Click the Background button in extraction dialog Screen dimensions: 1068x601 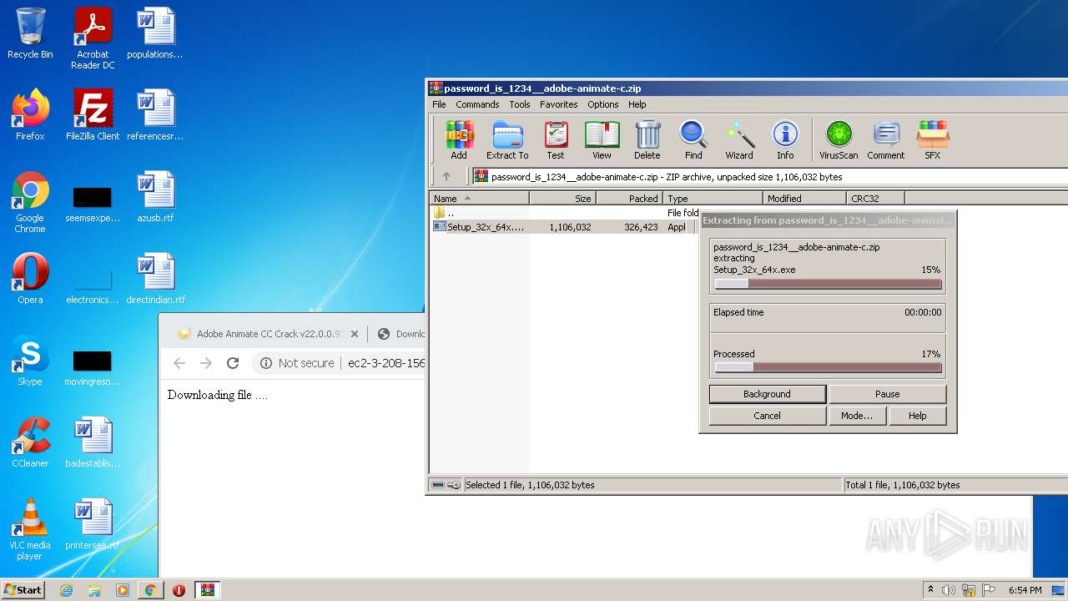point(767,394)
